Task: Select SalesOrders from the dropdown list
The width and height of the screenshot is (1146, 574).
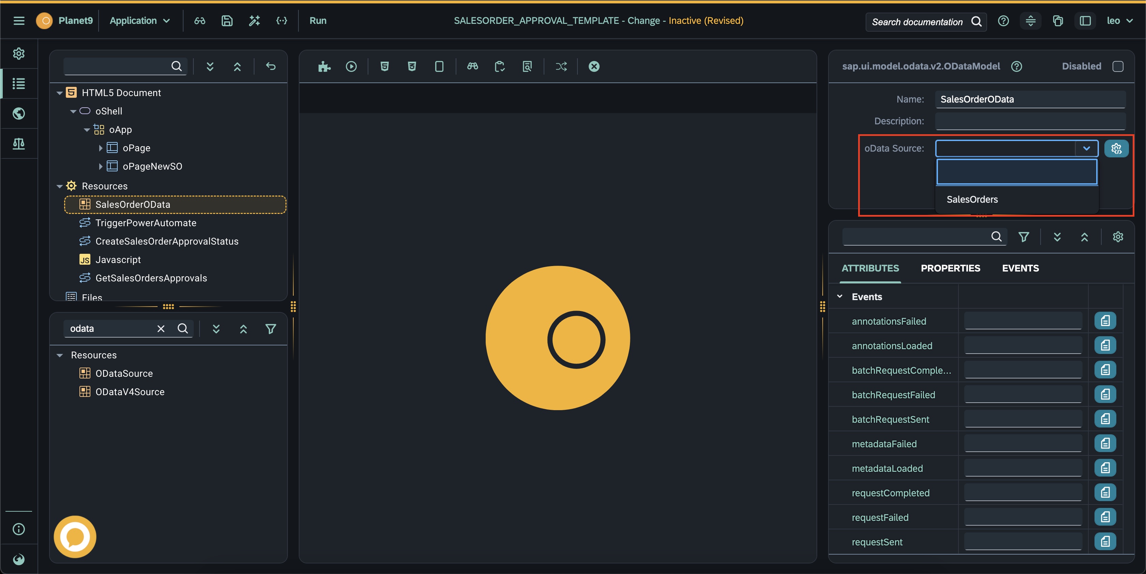Action: (x=972, y=200)
